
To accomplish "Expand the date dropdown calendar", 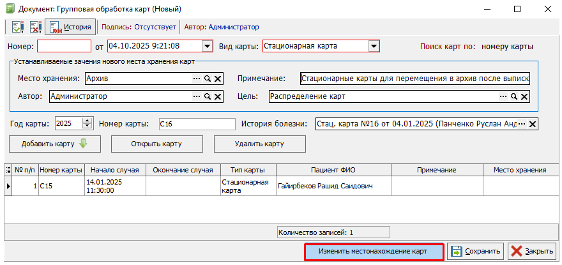I will pos(207,46).
